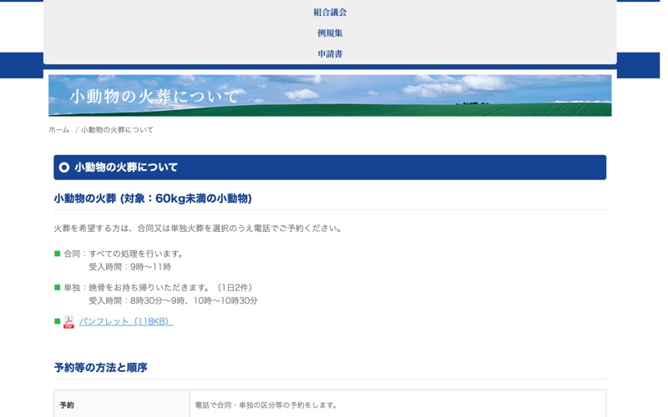Open the 申請書 menu item

click(x=330, y=54)
